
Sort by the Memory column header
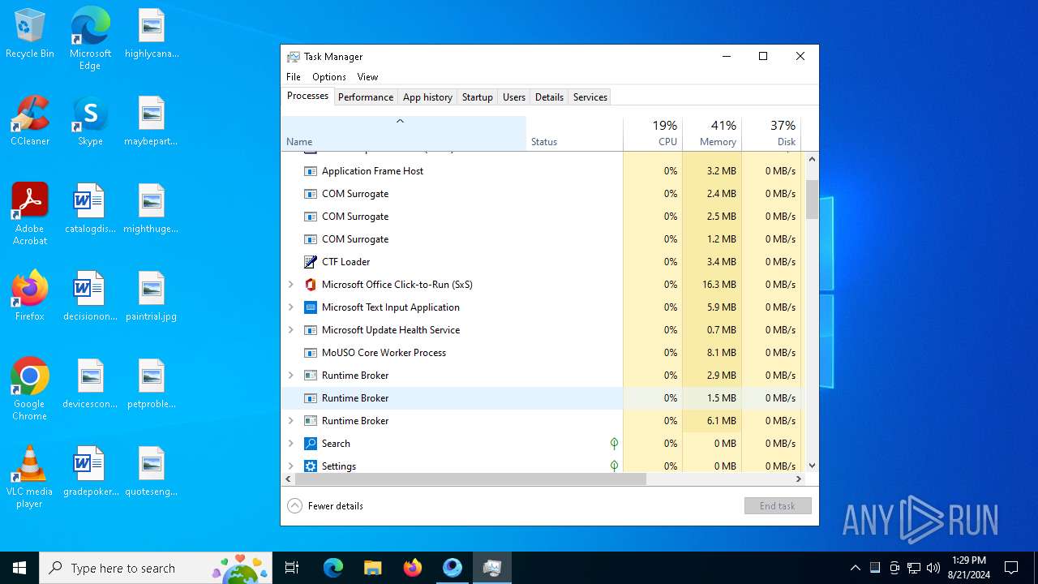[x=712, y=134]
